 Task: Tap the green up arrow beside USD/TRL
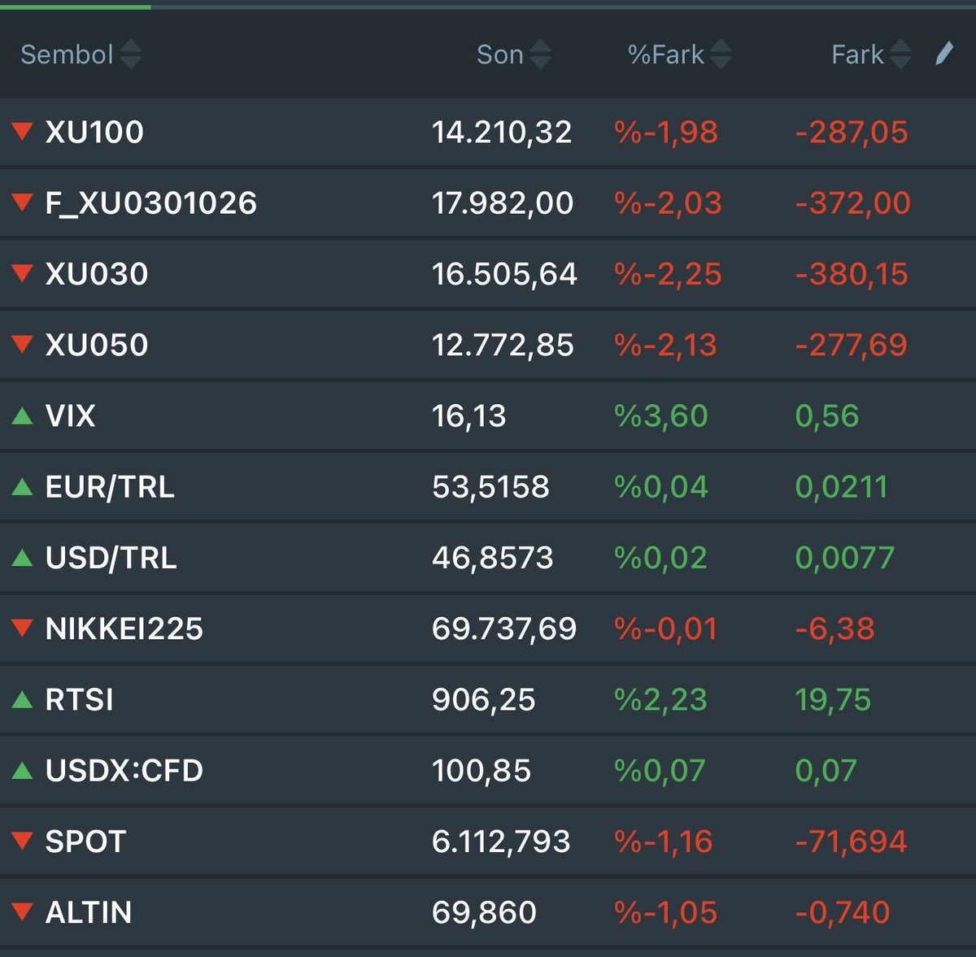(x=23, y=557)
